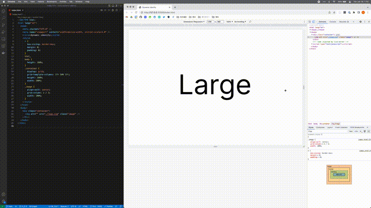The width and height of the screenshot is (371, 208).
Task: Click the HTML language mode in status bar
Action: (85, 206)
